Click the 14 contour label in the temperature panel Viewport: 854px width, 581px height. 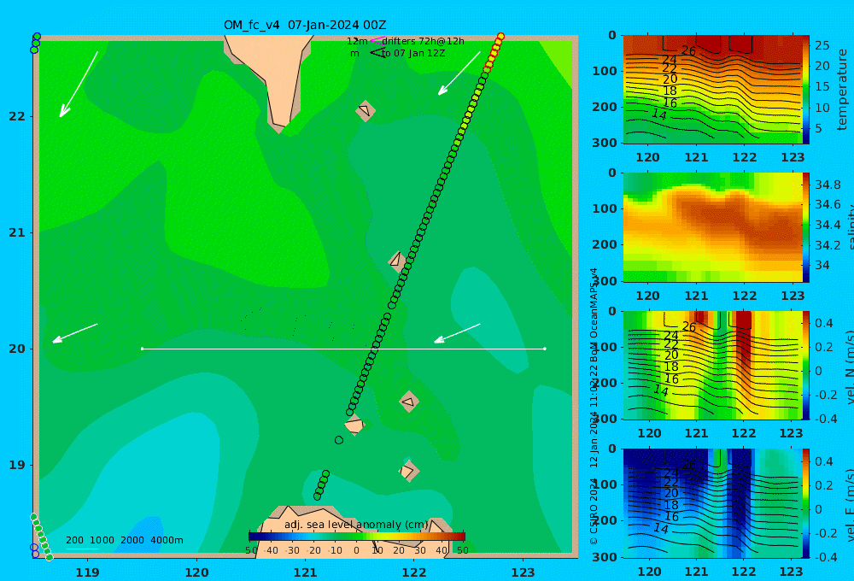[659, 114]
